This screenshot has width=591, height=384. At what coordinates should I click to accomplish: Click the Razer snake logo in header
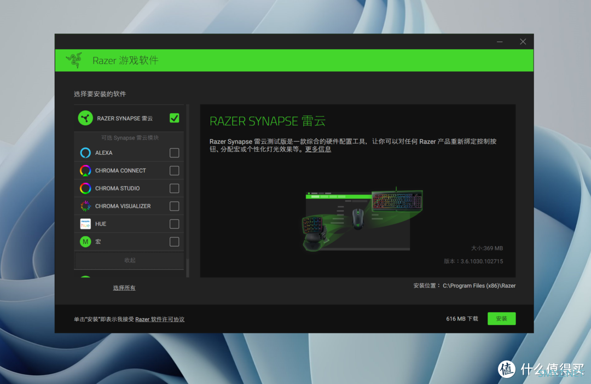pyautogui.click(x=74, y=60)
